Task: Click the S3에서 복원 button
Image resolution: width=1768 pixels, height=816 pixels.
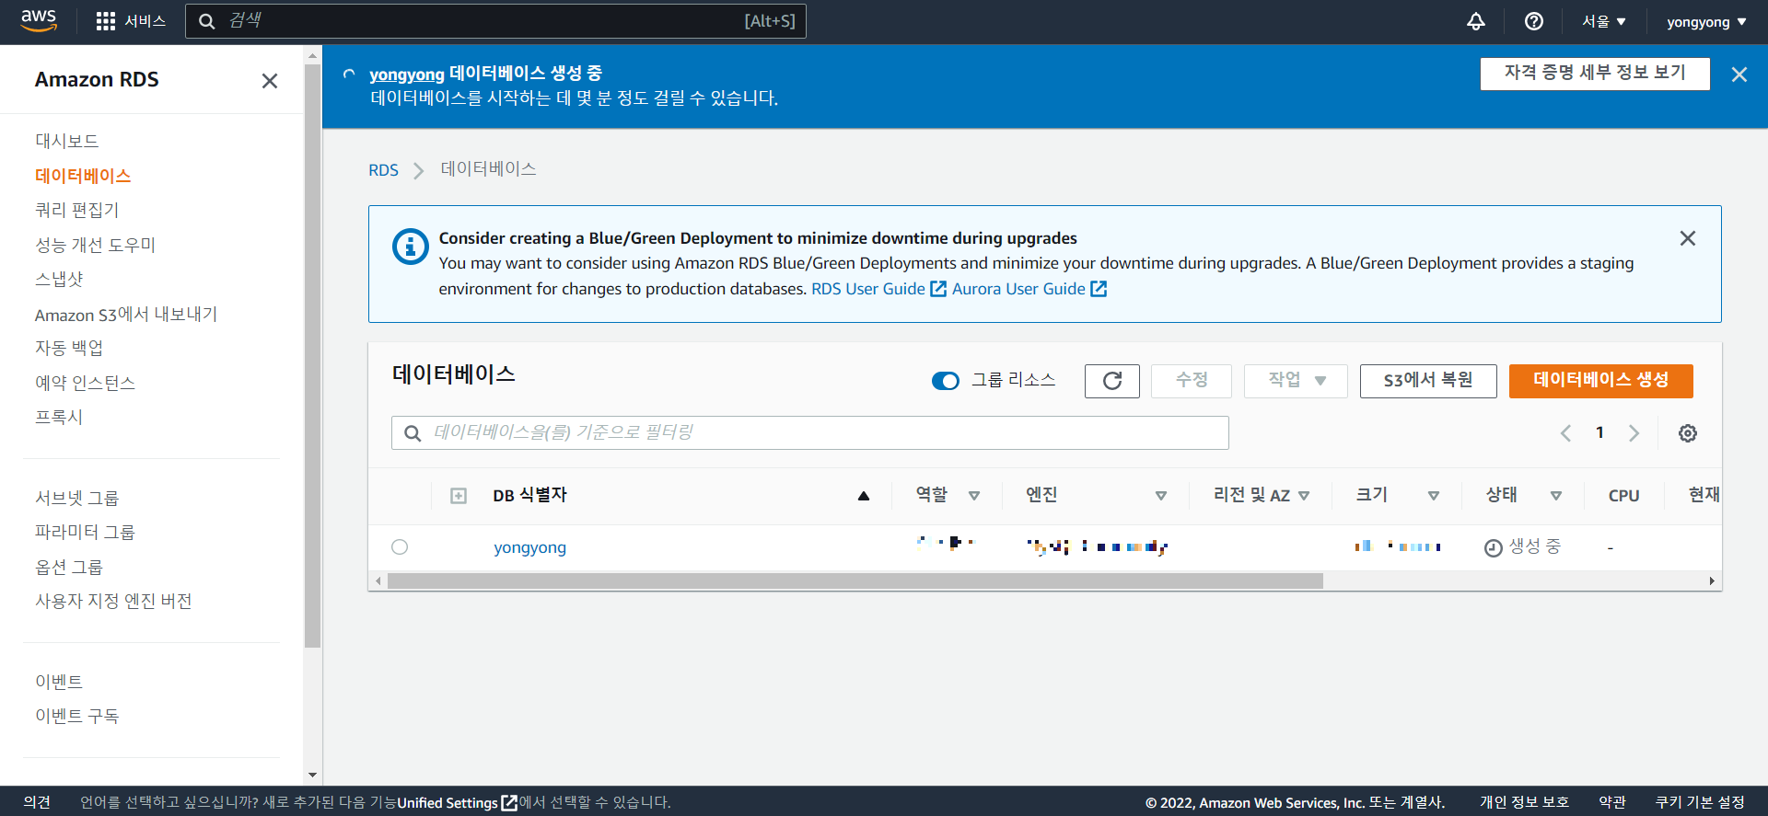Action: click(1428, 381)
